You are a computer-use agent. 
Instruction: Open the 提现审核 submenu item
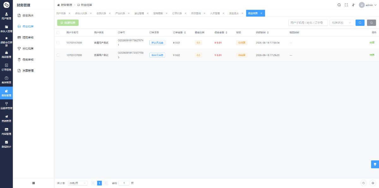pos(33,37)
